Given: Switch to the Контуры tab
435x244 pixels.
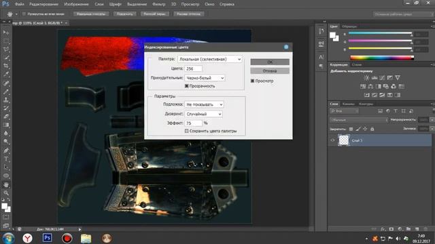Looking at the screenshot, I should point(366,104).
